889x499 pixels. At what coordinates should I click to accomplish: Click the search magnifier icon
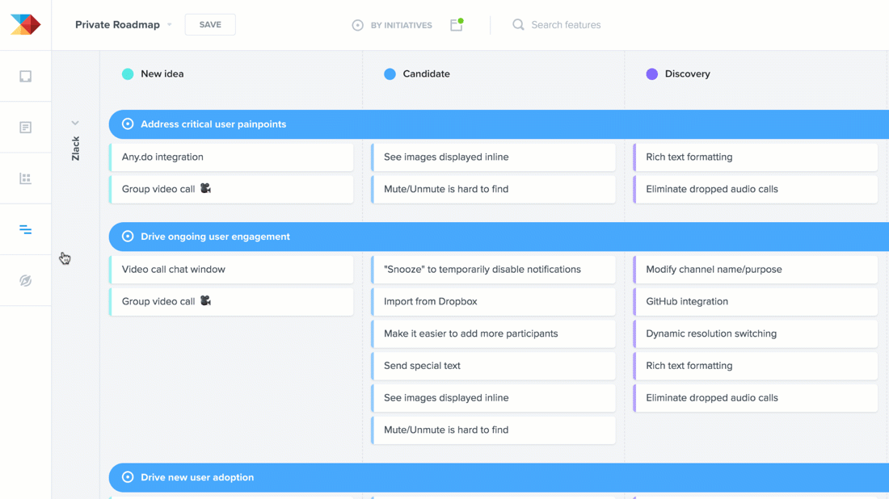[518, 24]
